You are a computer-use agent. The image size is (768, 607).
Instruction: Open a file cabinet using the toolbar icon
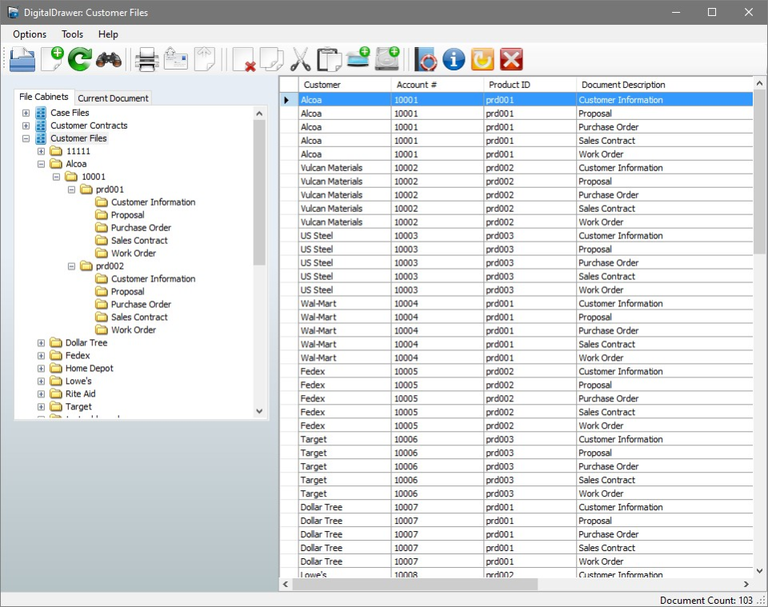[22, 59]
